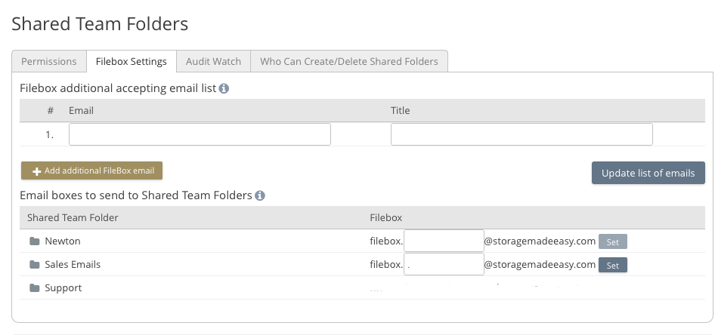The width and height of the screenshot is (715, 335).
Task: Click the Newton folder icon
Action: click(x=34, y=241)
